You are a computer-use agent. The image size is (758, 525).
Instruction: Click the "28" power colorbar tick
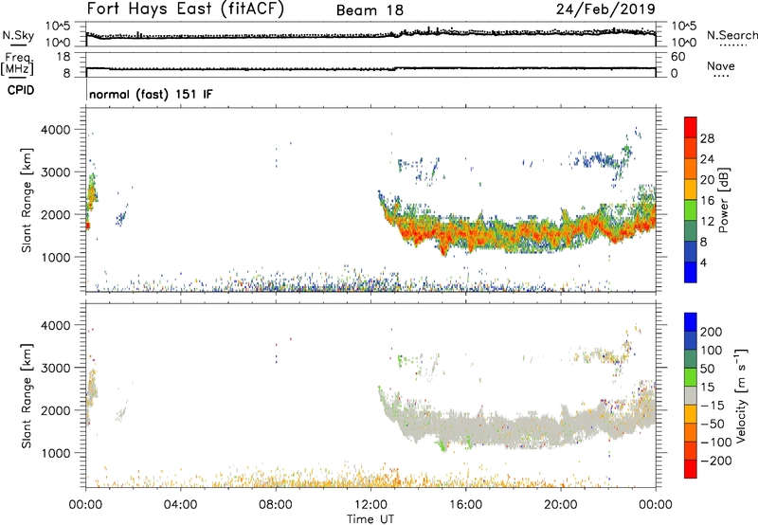tap(707, 138)
